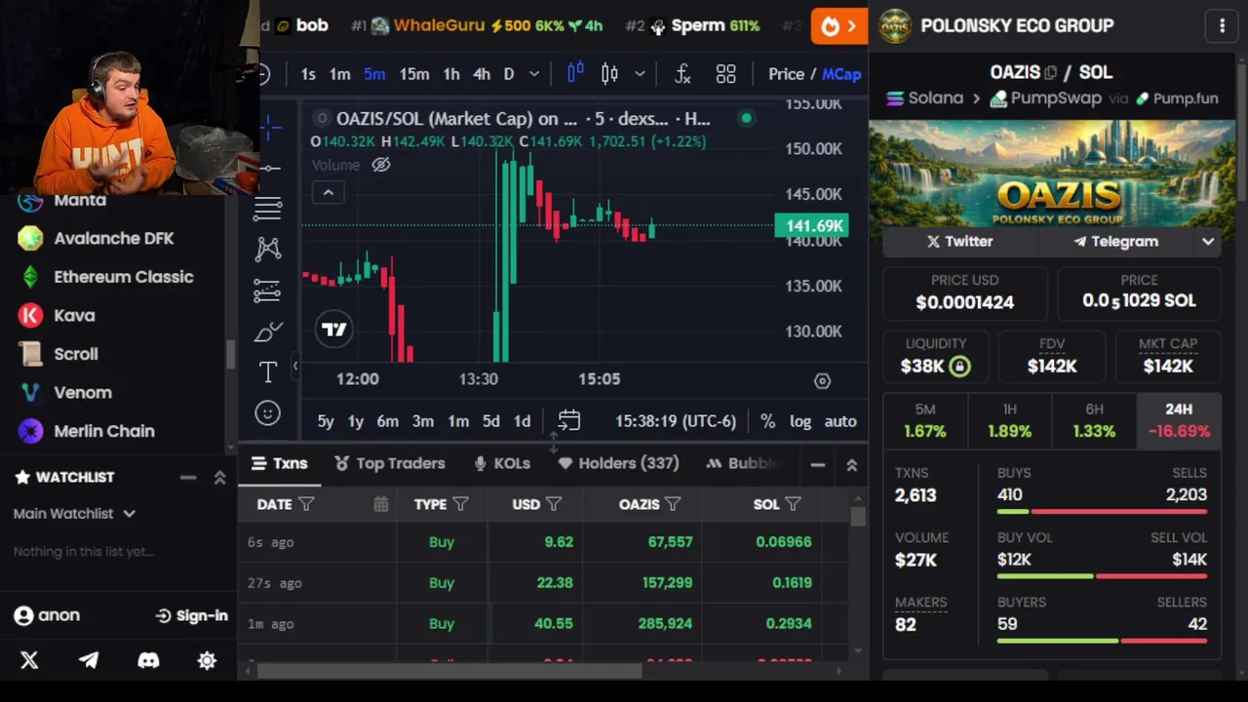
Task: Switch to the KOLs tab
Action: tap(502, 464)
